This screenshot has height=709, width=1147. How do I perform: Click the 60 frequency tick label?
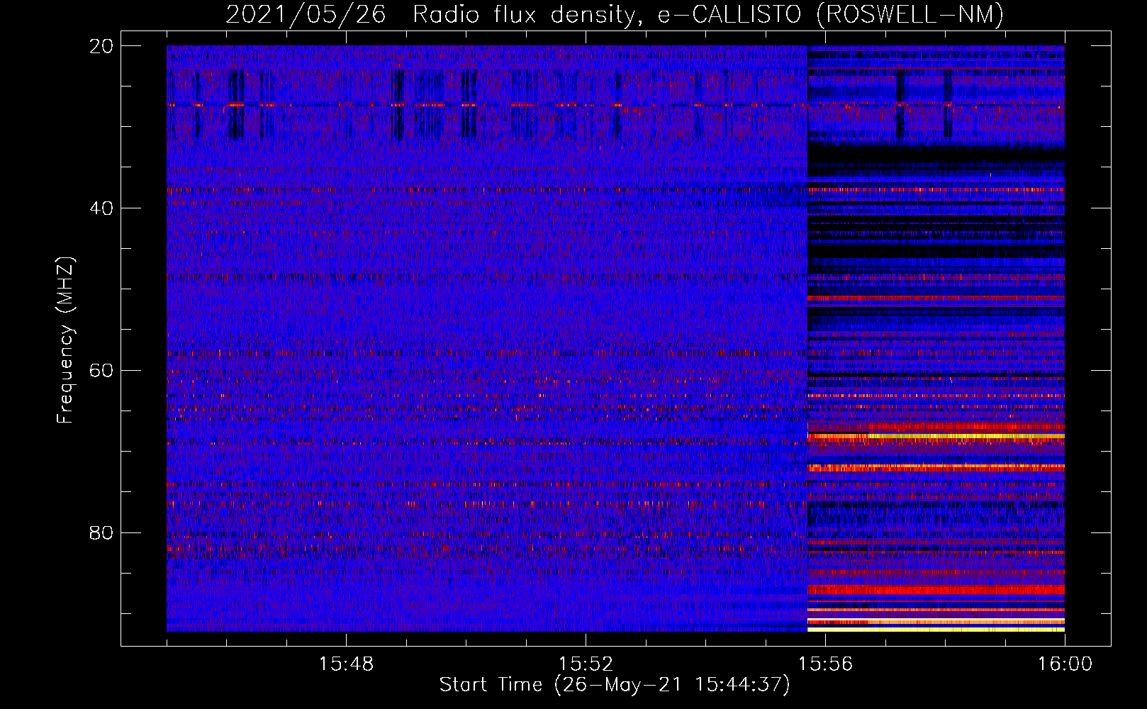click(102, 371)
